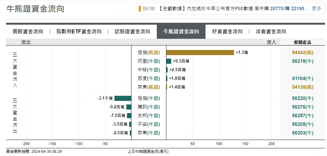Open related product 56205(牛)
Image resolution: width=327 pixels, height=156 pixels.
point(303,124)
